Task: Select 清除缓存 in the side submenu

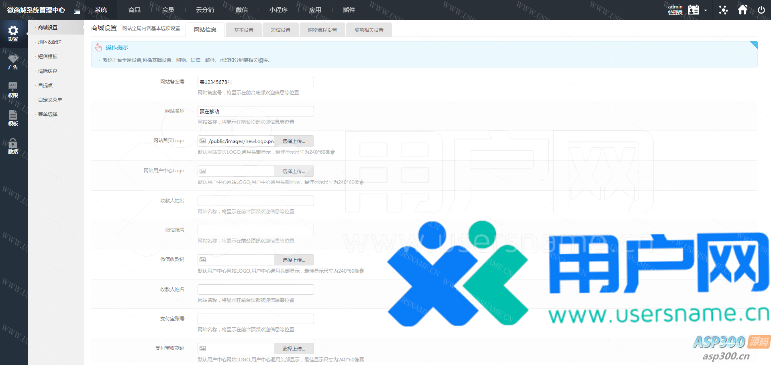Action: [48, 71]
